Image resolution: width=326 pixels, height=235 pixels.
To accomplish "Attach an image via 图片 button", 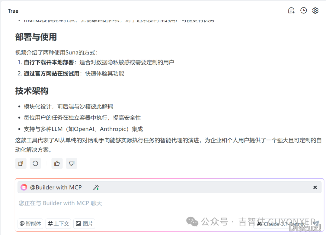I will coord(84,224).
